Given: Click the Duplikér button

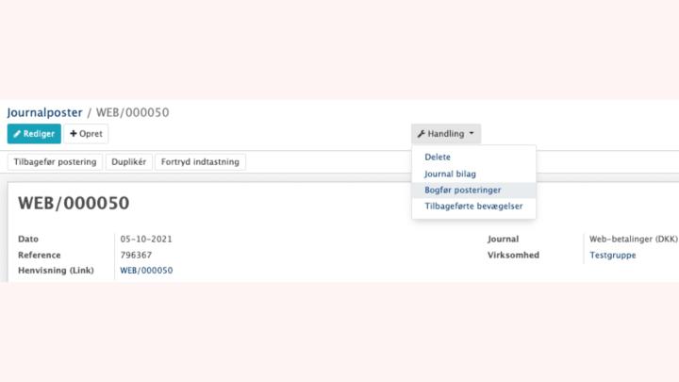Looking at the screenshot, I should (128, 162).
